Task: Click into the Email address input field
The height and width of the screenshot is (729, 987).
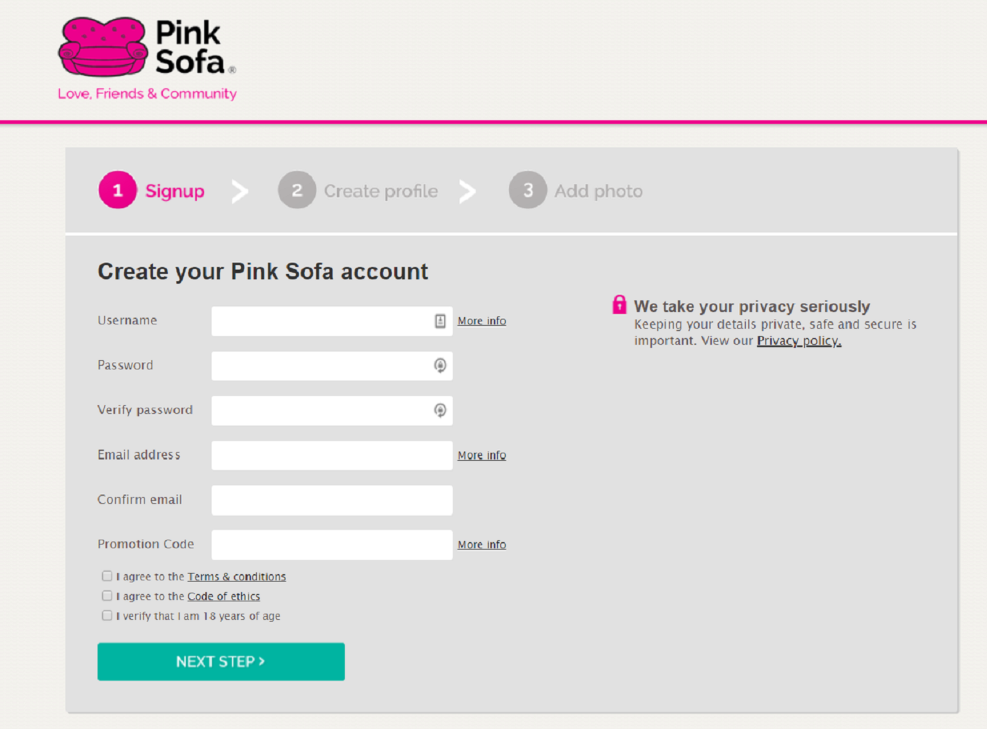Action: click(331, 455)
